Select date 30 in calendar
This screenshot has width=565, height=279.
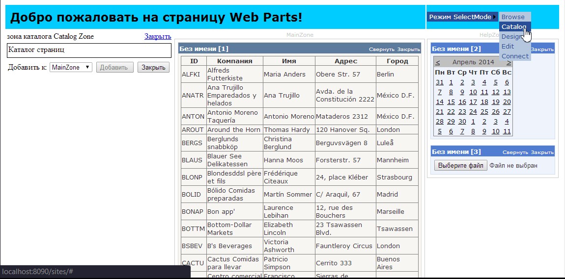pyautogui.click(x=462, y=122)
